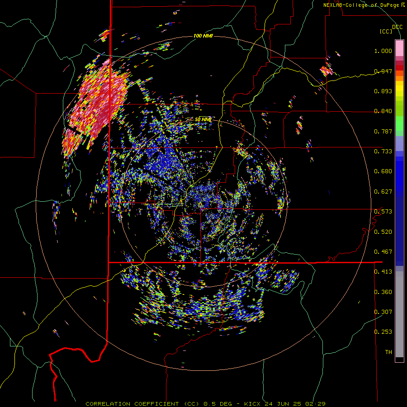
Task: Click the DCC legend title
Action: (x=397, y=27)
